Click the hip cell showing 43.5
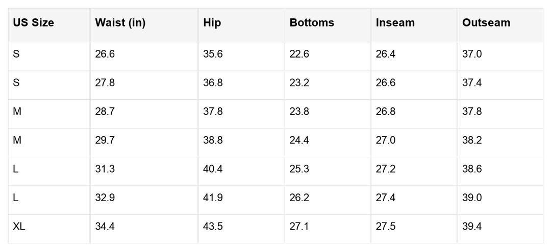 point(213,227)
